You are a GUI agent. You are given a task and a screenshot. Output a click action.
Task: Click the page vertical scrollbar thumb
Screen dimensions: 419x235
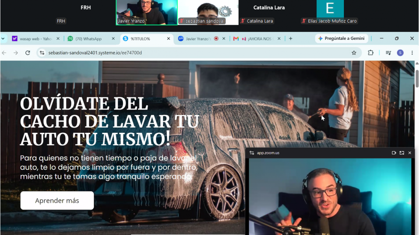pyautogui.click(x=417, y=79)
